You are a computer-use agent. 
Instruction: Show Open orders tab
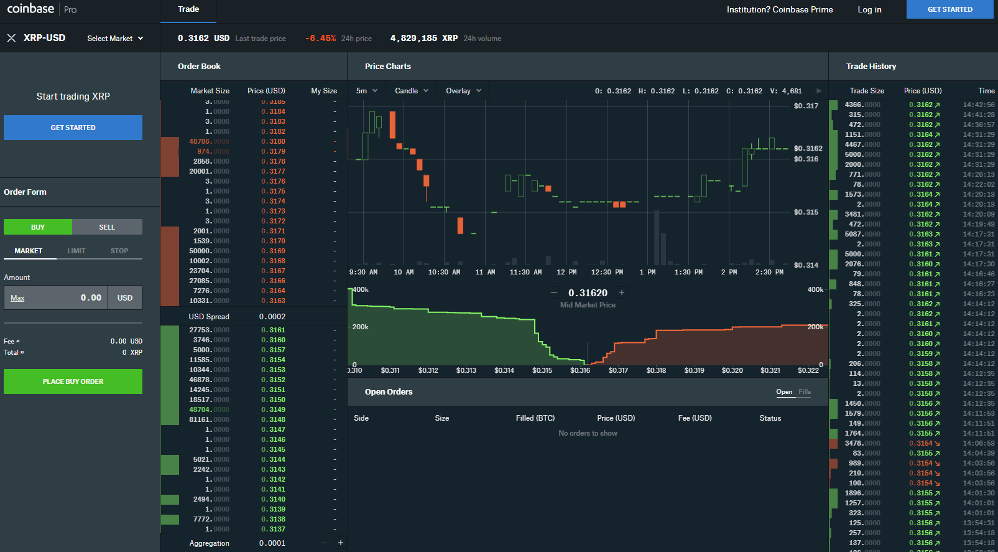coord(784,392)
